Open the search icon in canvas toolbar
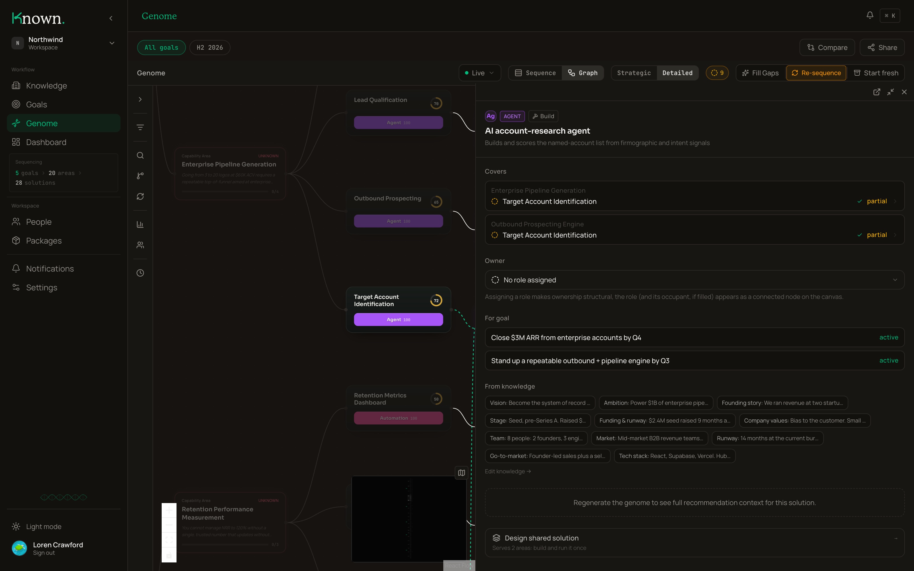 click(140, 155)
